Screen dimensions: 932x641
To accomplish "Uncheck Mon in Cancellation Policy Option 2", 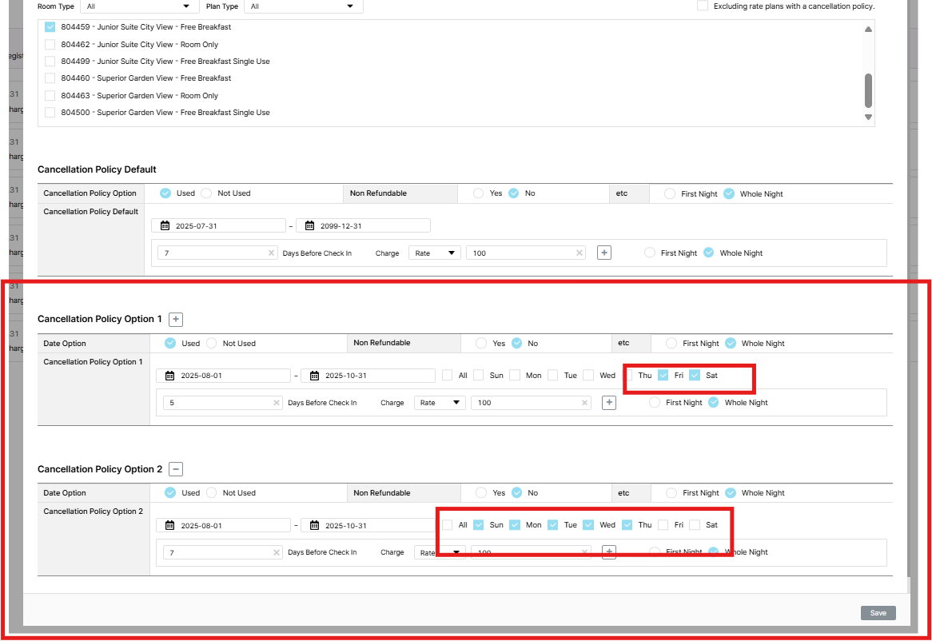I will tap(516, 525).
